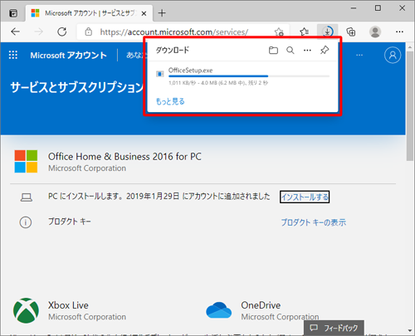Click the scrollbar up arrow
Screen dimensions: 415x336
[x=410, y=47]
